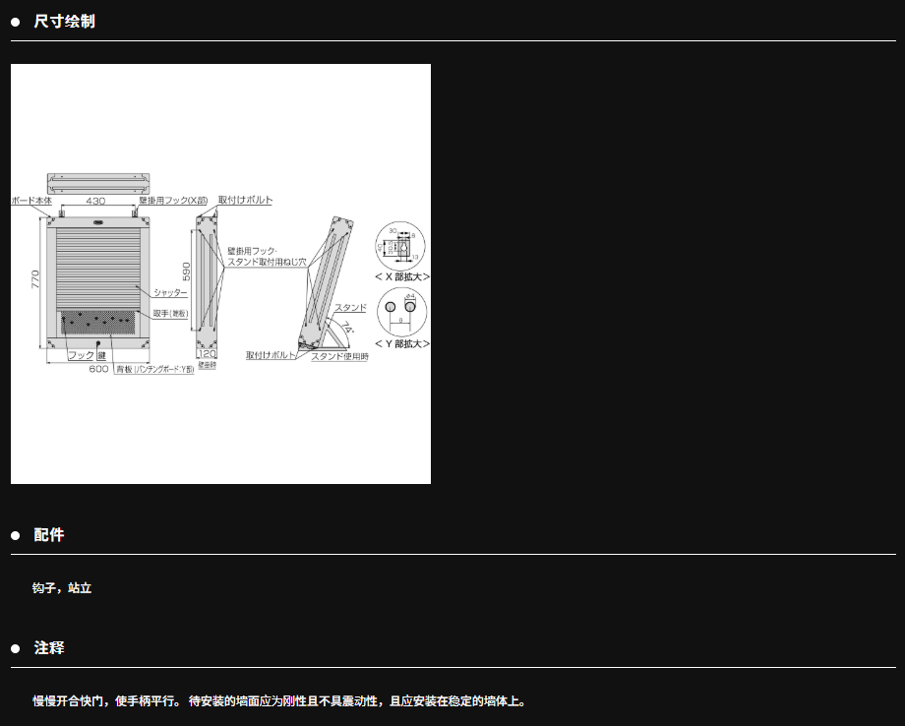The height and width of the screenshot is (726, 905).
Task: Click the 770 height dimension label
Action: tap(33, 281)
